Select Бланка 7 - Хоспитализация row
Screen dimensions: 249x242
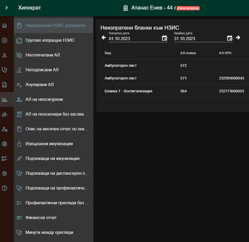pos(175,91)
